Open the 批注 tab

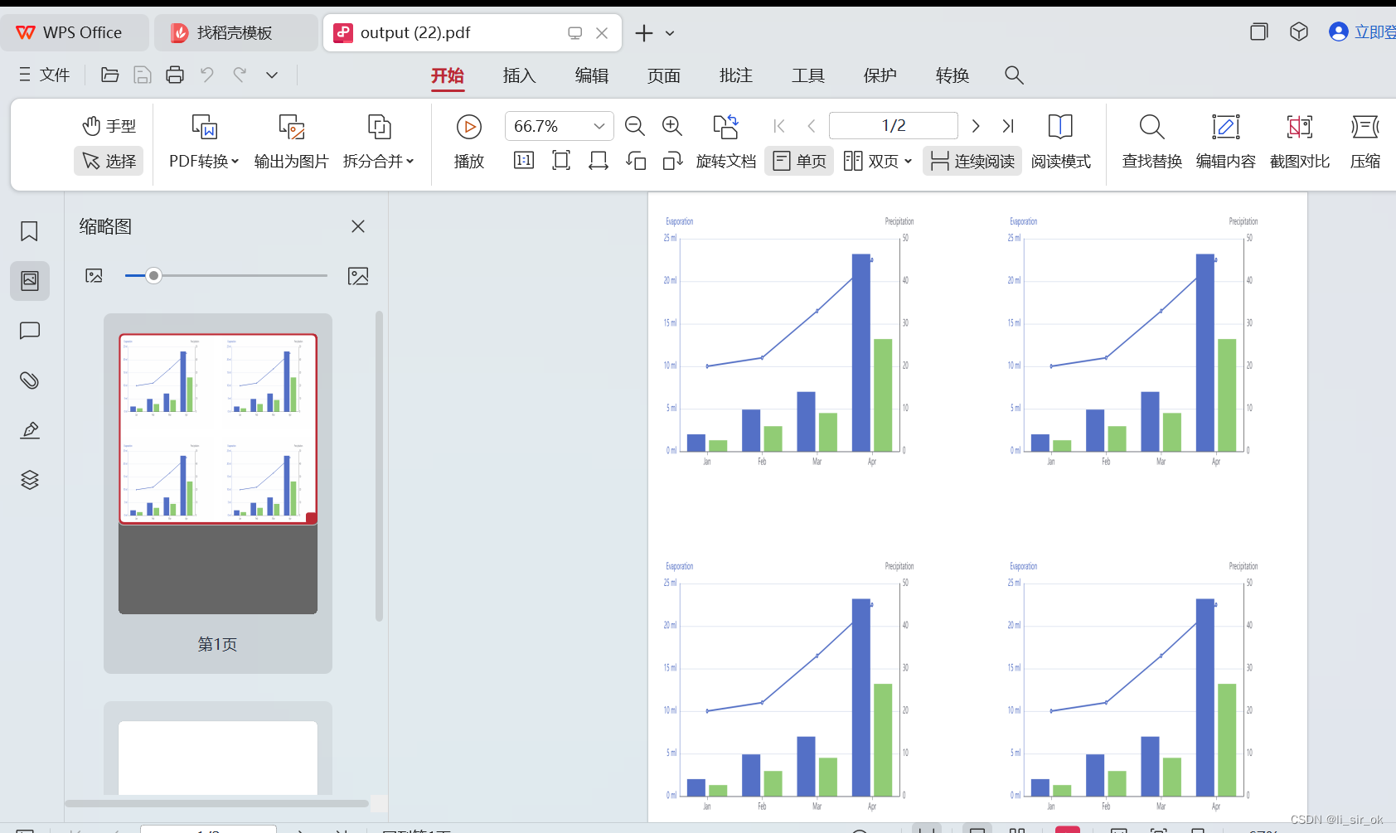(736, 75)
